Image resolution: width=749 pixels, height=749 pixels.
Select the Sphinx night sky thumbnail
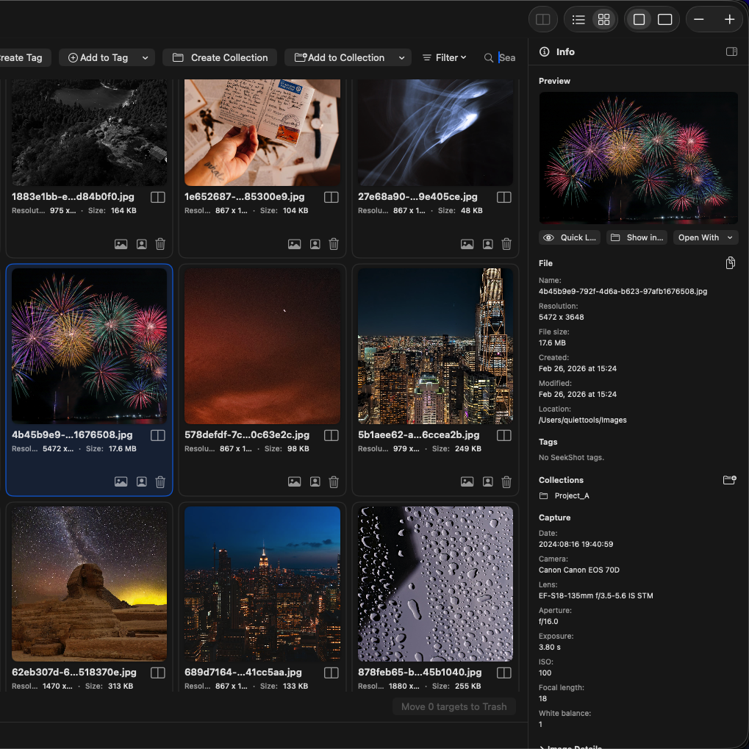click(90, 584)
